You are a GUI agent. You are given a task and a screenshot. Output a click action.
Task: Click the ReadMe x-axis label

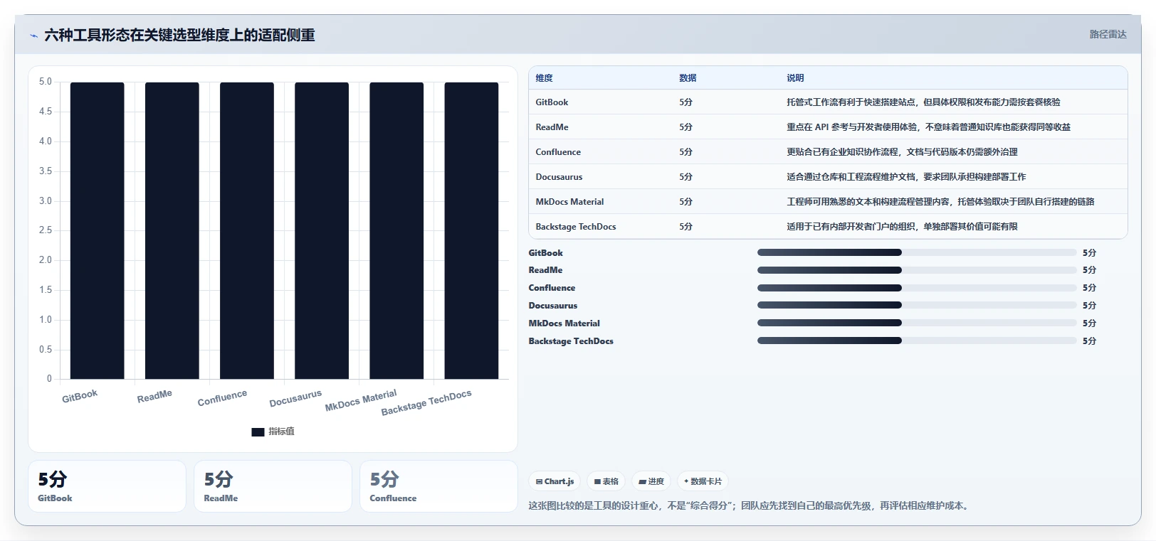(x=154, y=396)
